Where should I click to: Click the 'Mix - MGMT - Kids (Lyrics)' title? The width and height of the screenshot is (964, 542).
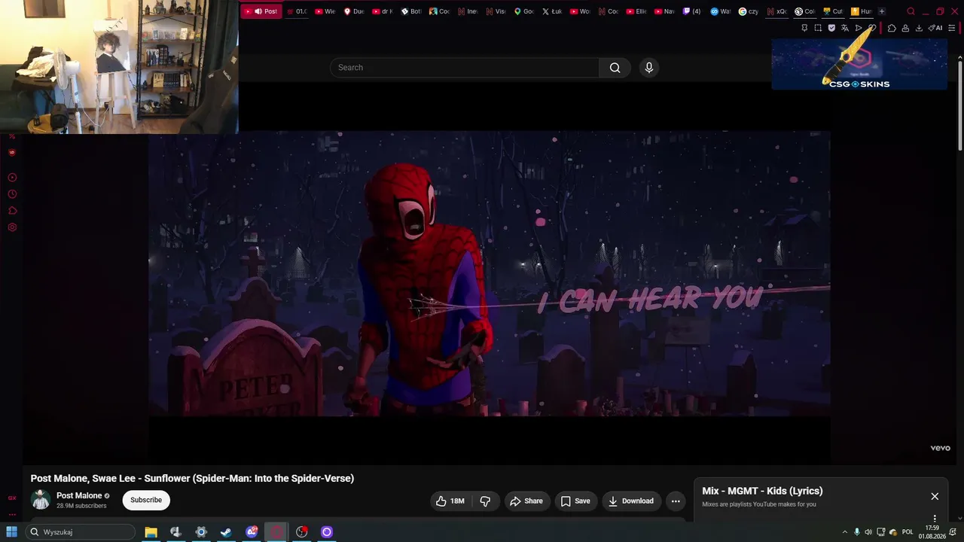[762, 491]
